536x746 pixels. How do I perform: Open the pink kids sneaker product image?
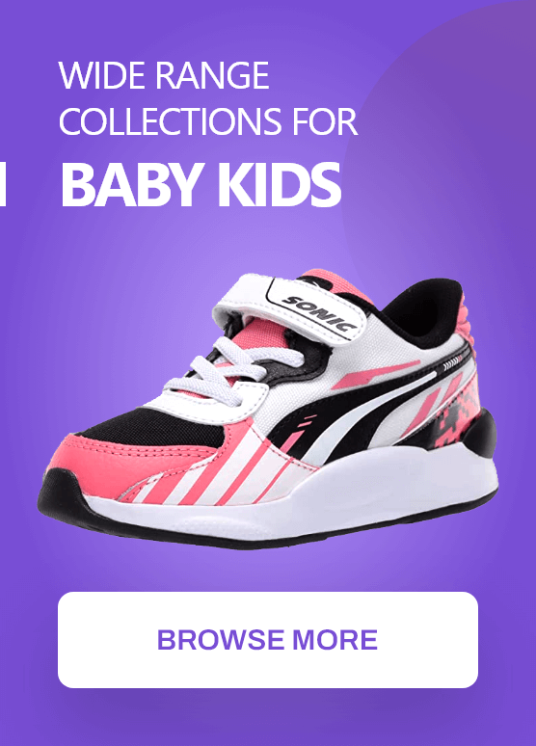coord(268,409)
